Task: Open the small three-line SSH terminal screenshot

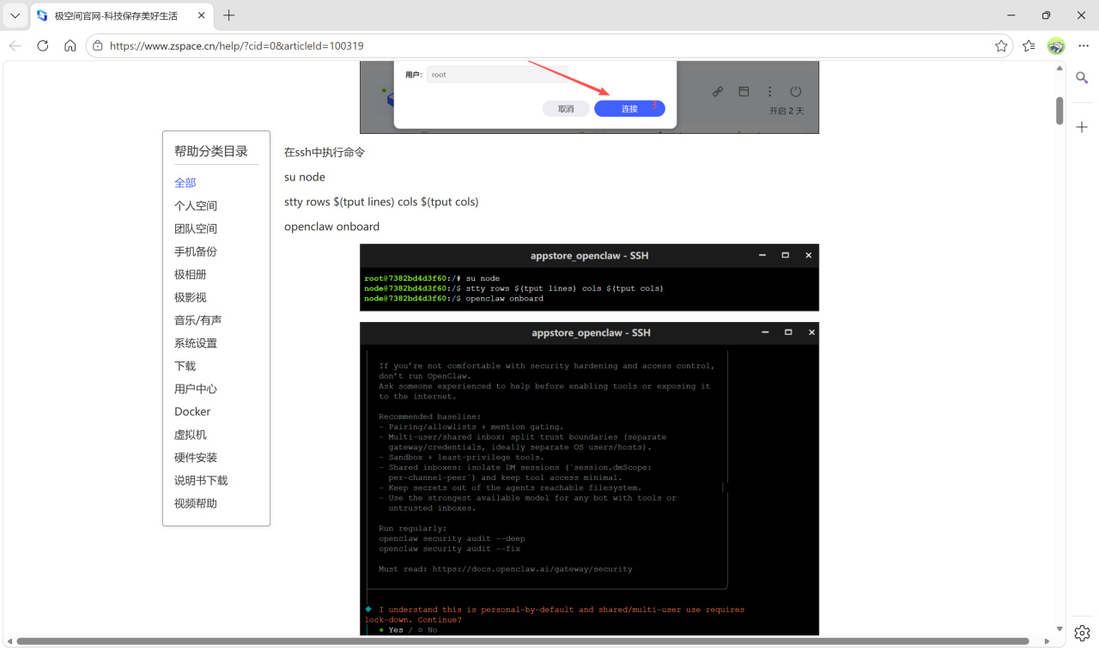Action: [589, 277]
